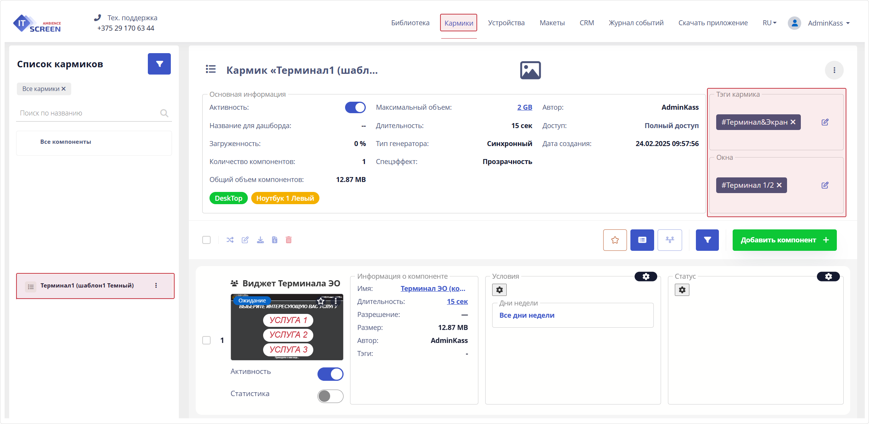The width and height of the screenshot is (869, 424).
Task: Edit karmik tags with the pencil icon
Action: (x=825, y=122)
